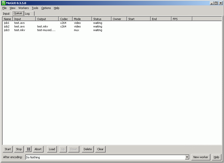Image resolution: width=224 pixels, height=163 pixels.
Task: Delete the selected job
Action: [88, 149]
